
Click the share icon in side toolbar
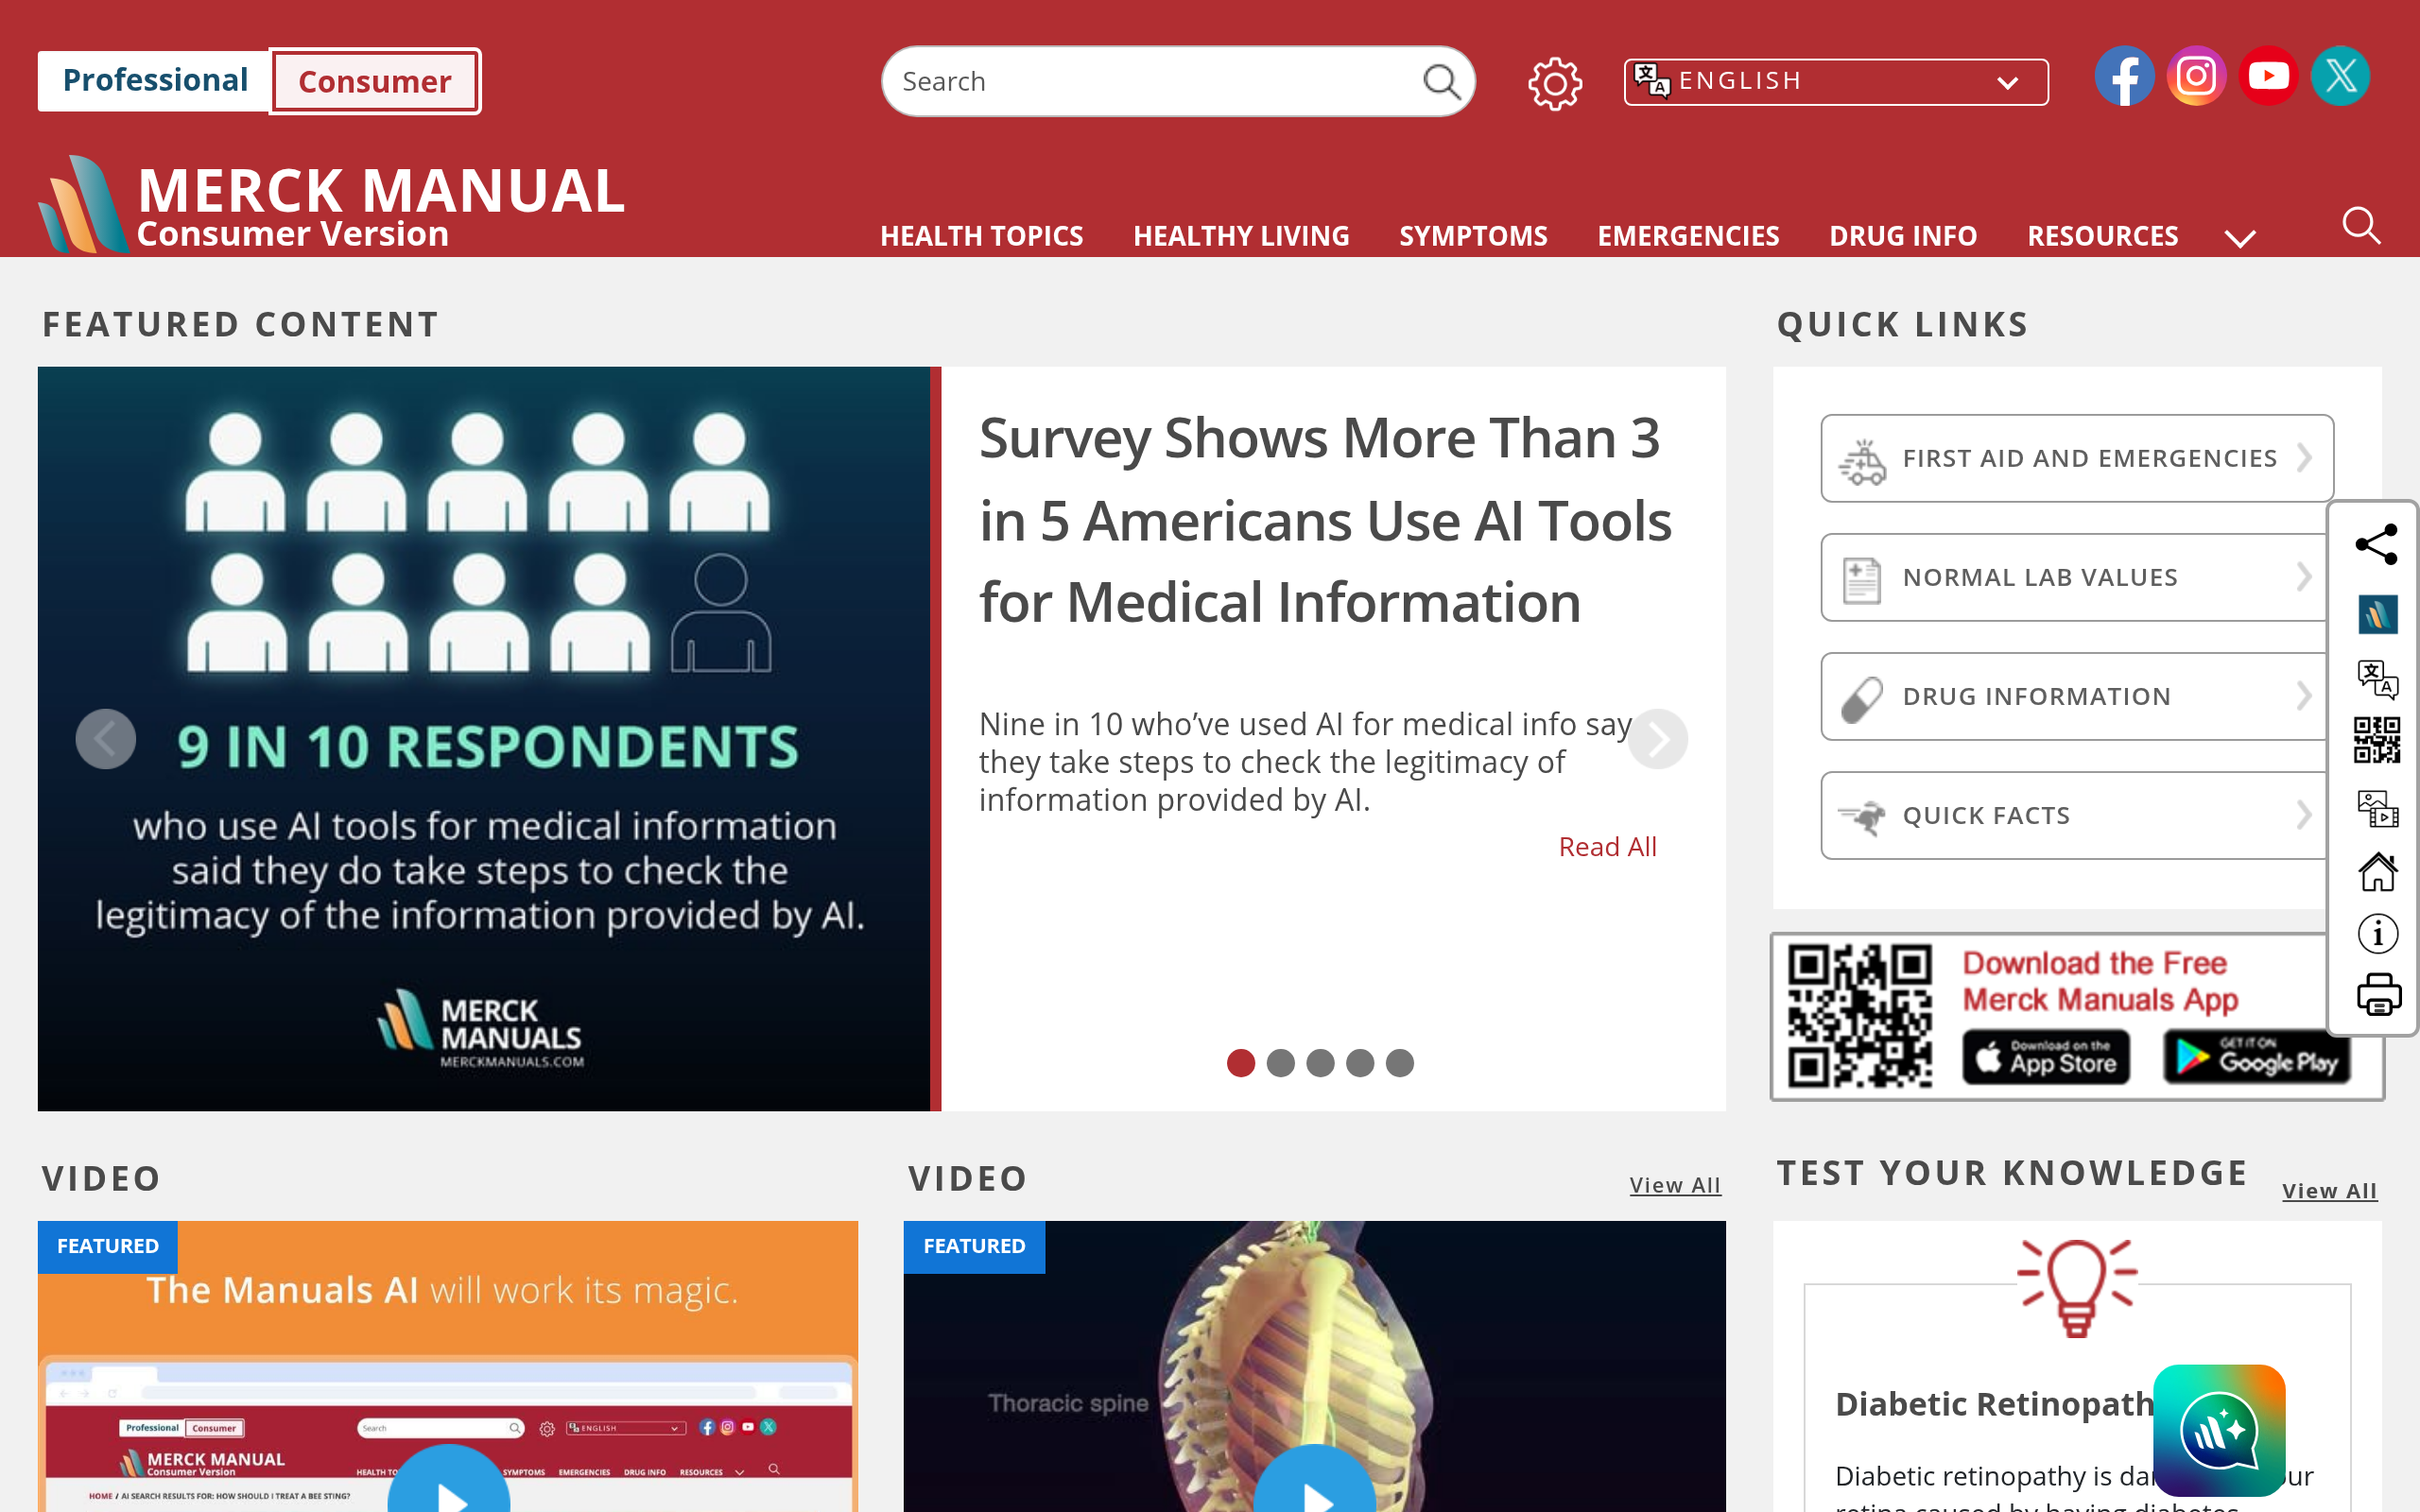pos(2377,544)
